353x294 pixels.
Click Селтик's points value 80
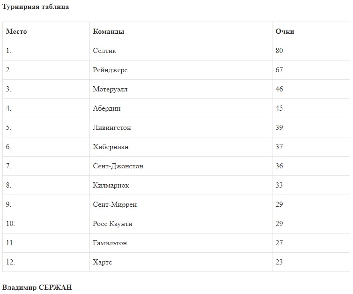279,51
